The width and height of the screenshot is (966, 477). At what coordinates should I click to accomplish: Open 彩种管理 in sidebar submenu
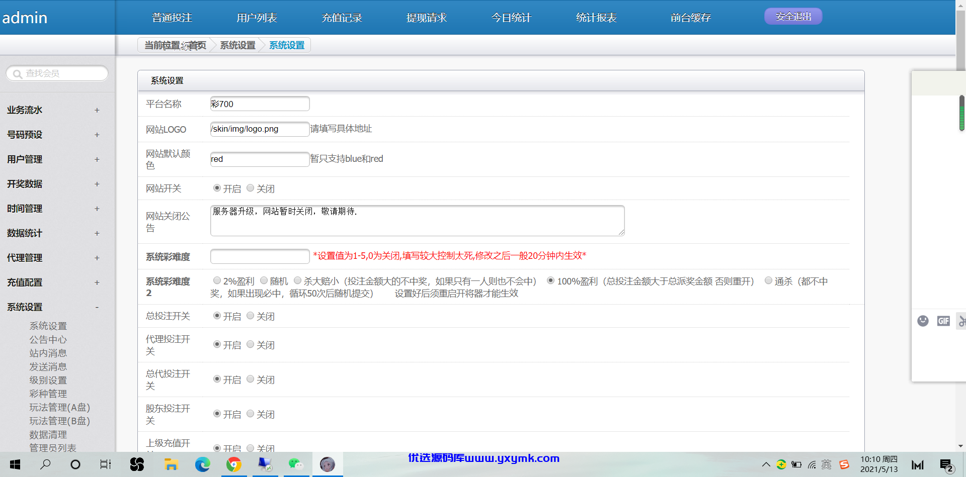click(x=48, y=394)
